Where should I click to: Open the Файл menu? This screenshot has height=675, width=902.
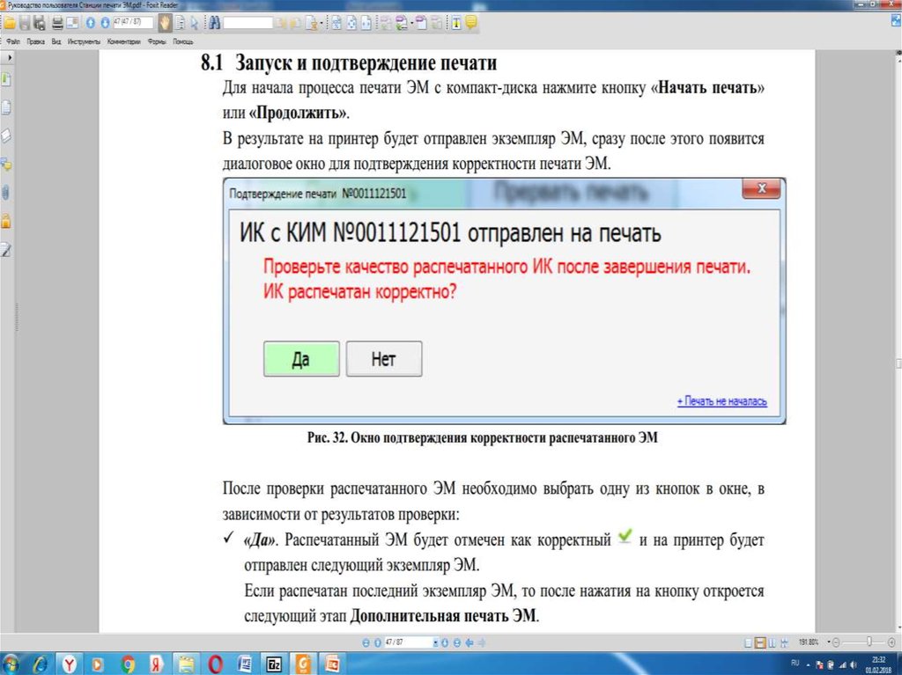pyautogui.click(x=13, y=41)
